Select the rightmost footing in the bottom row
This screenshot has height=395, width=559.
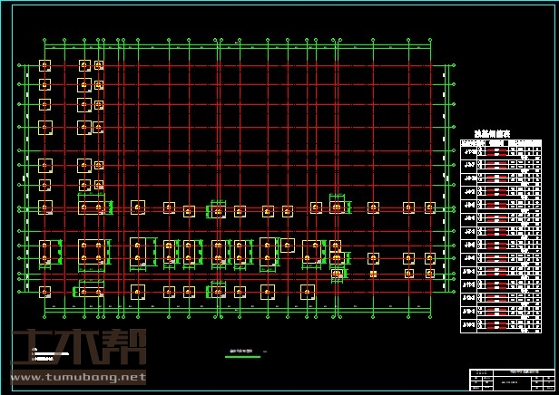307,292
